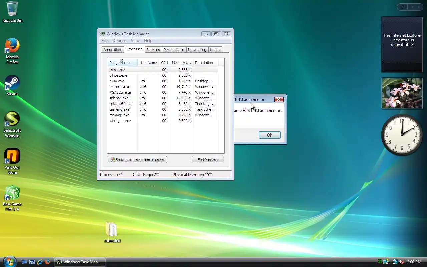
Task: Open the File menu in Task Manager
Action: [x=105, y=41]
